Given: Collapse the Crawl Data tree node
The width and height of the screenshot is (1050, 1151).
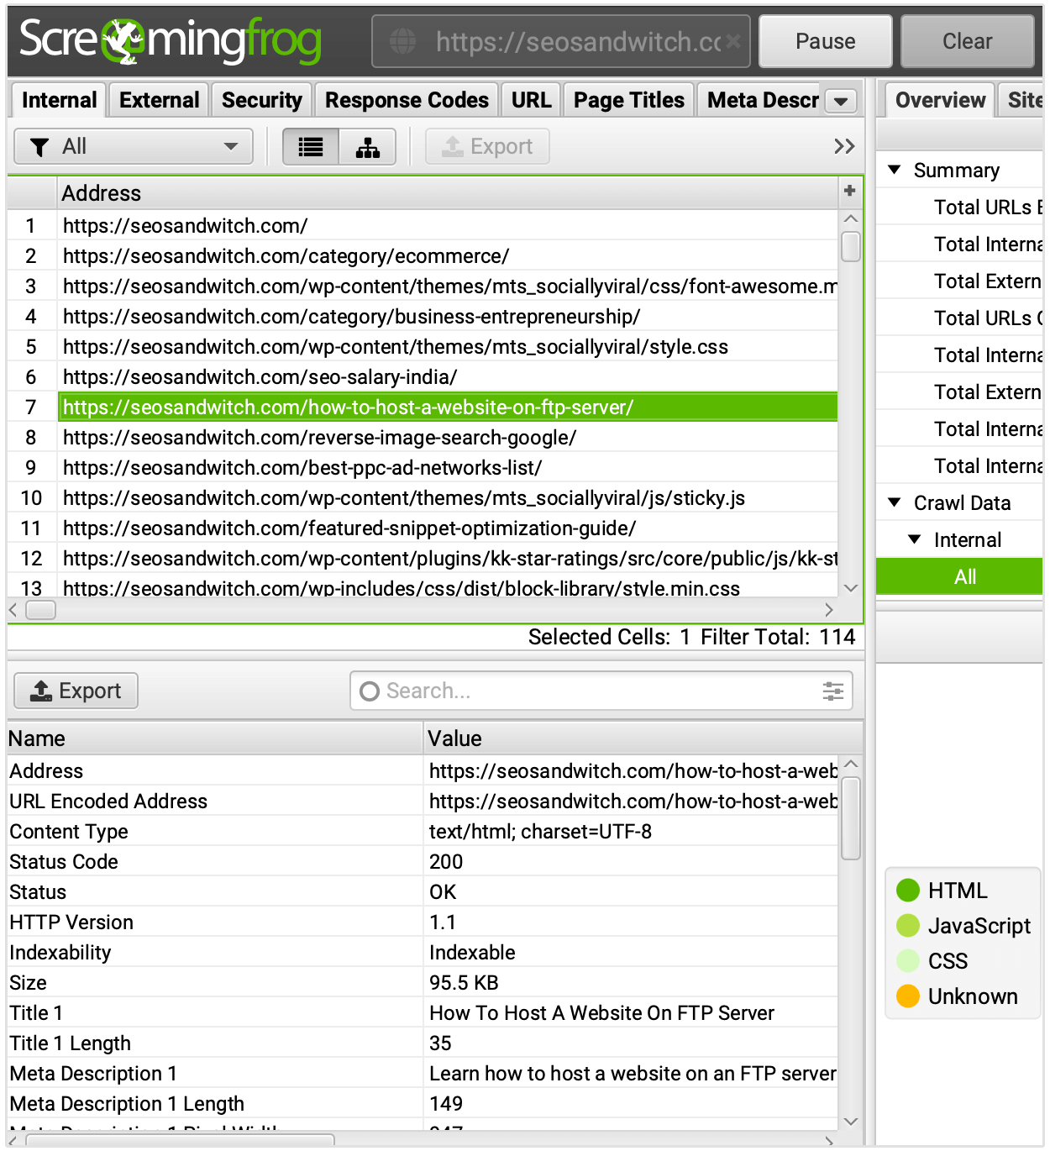Looking at the screenshot, I should tap(895, 502).
